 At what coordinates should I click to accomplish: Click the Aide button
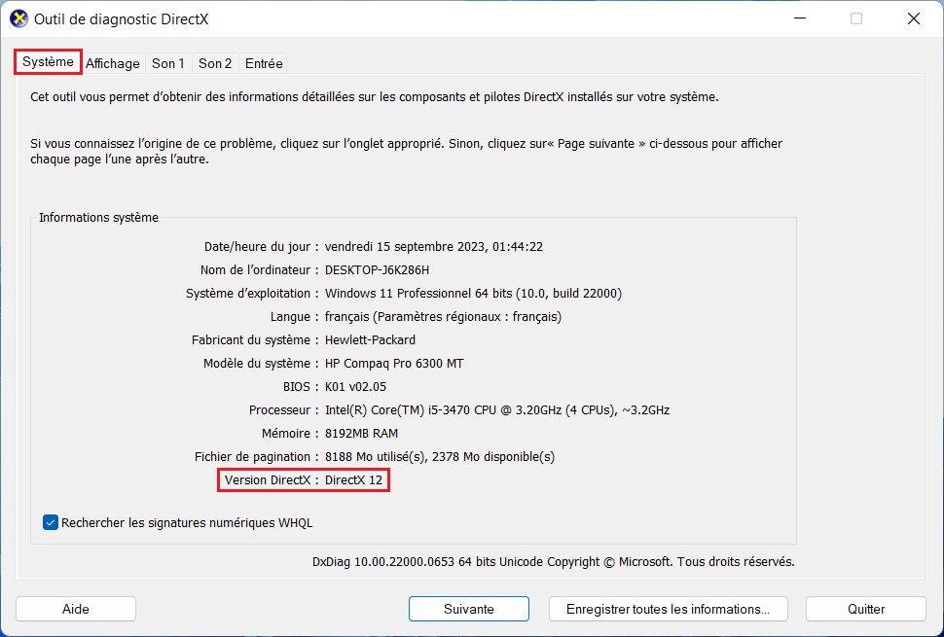pyautogui.click(x=76, y=609)
